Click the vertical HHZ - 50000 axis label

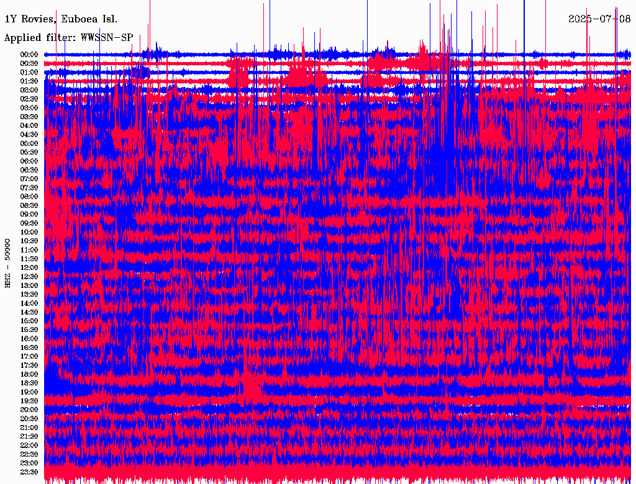[x=8, y=262]
